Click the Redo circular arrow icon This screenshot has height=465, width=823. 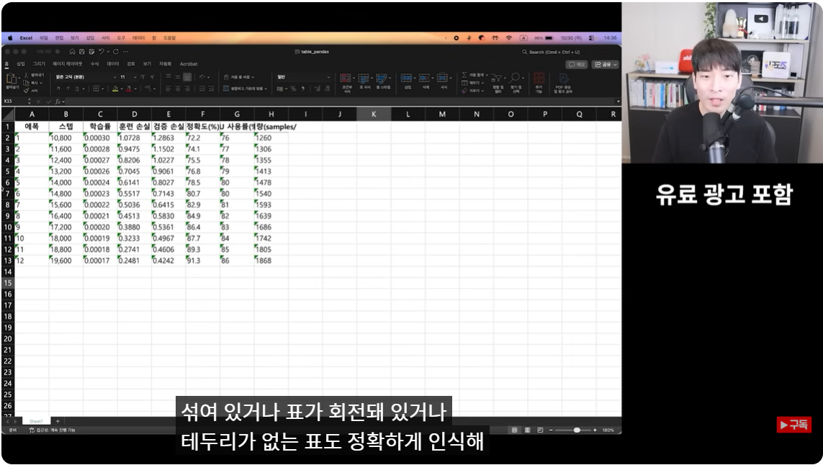115,51
